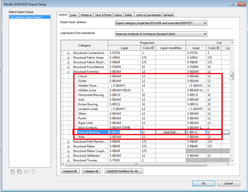Create a new export setup
Viewport: 248px width, 192px height.
point(12,172)
